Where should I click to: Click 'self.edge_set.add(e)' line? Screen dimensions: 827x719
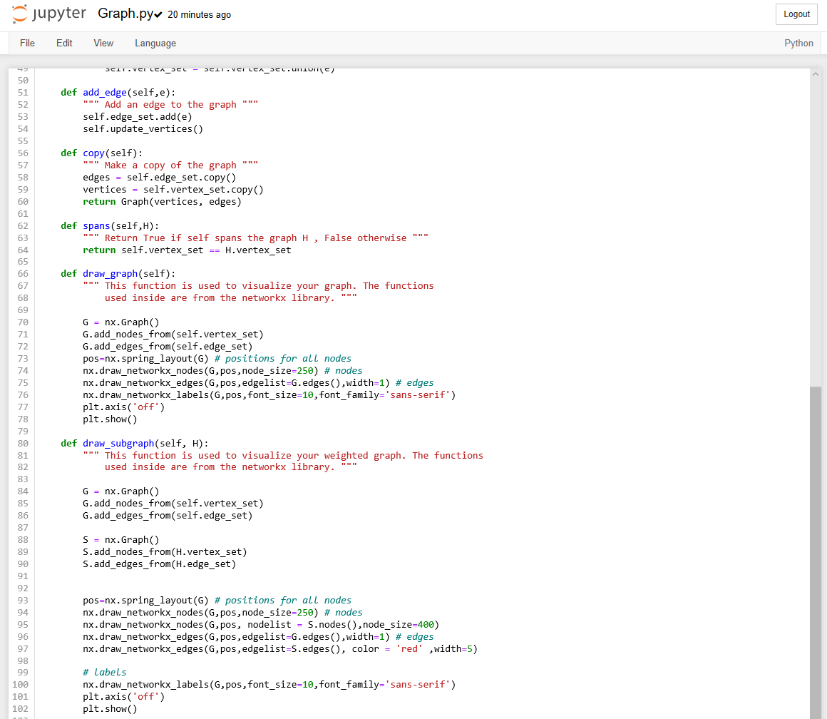tap(137, 116)
